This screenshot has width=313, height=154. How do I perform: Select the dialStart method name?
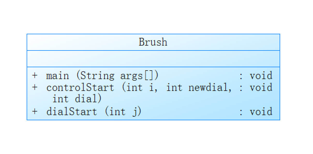(x=72, y=112)
